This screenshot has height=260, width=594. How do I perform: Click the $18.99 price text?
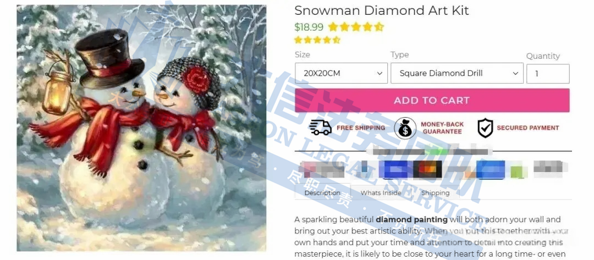tap(309, 27)
